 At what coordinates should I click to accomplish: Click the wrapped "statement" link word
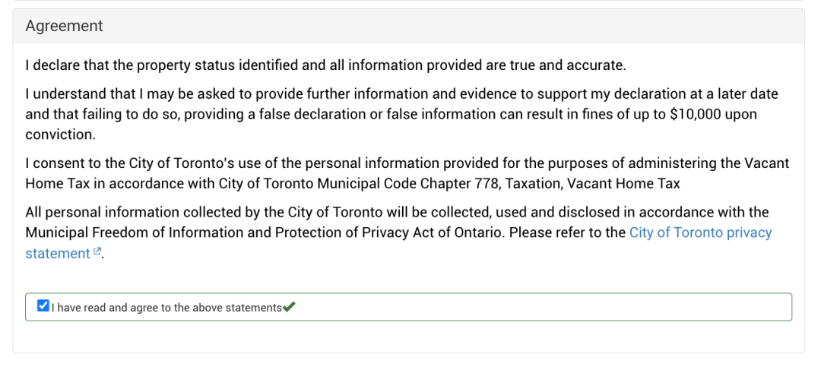58,254
